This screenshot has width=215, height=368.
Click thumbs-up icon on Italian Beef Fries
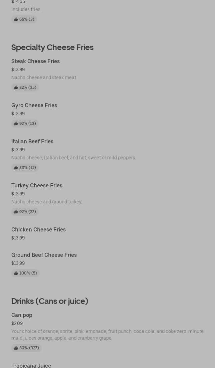(x=16, y=168)
